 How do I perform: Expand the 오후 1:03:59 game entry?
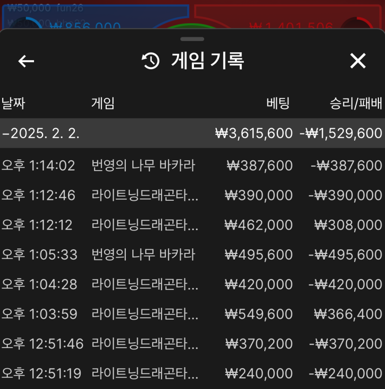click(192, 314)
